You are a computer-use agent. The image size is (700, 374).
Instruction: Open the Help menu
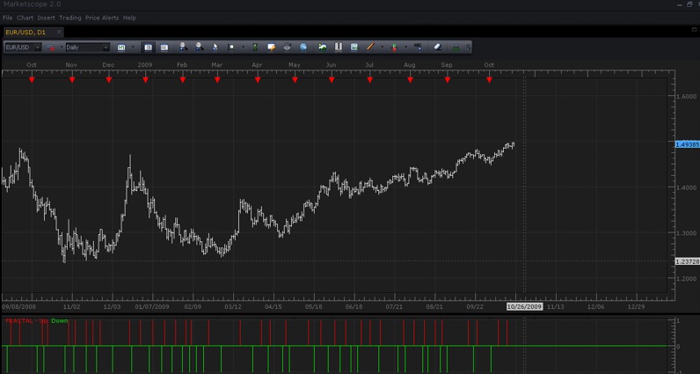(x=129, y=18)
